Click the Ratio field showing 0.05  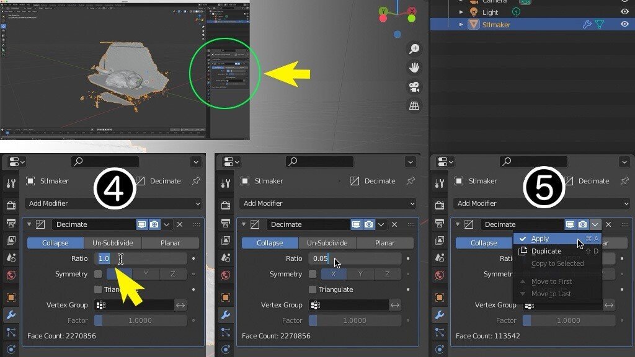pos(355,258)
